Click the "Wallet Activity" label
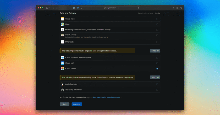This screenshot has height=115, width=220. tap(71, 35)
